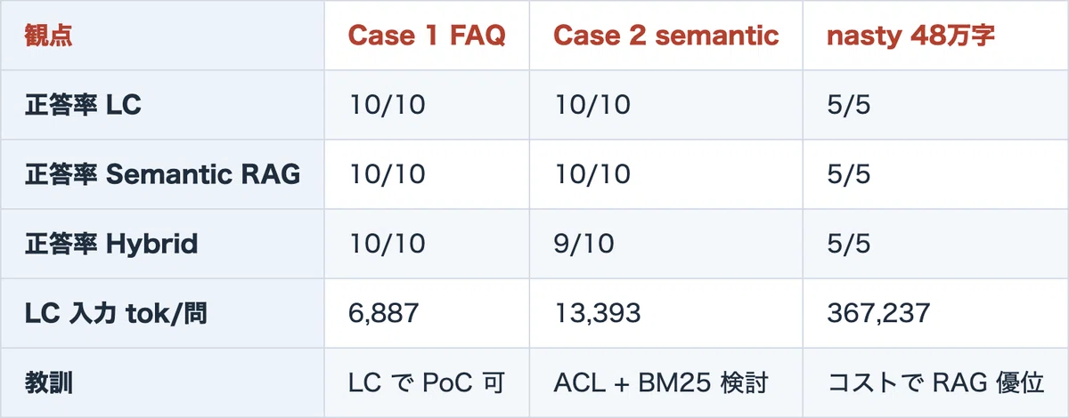Viewport: 1069px width, 418px height.
Task: Click the Case 2 semantic header
Action: 665,36
